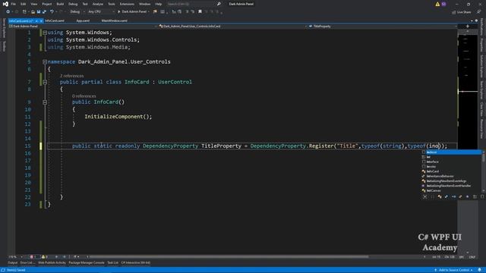486x273 pixels.
Task: Start debugging Dark Admin Panel
Action: [133, 12]
